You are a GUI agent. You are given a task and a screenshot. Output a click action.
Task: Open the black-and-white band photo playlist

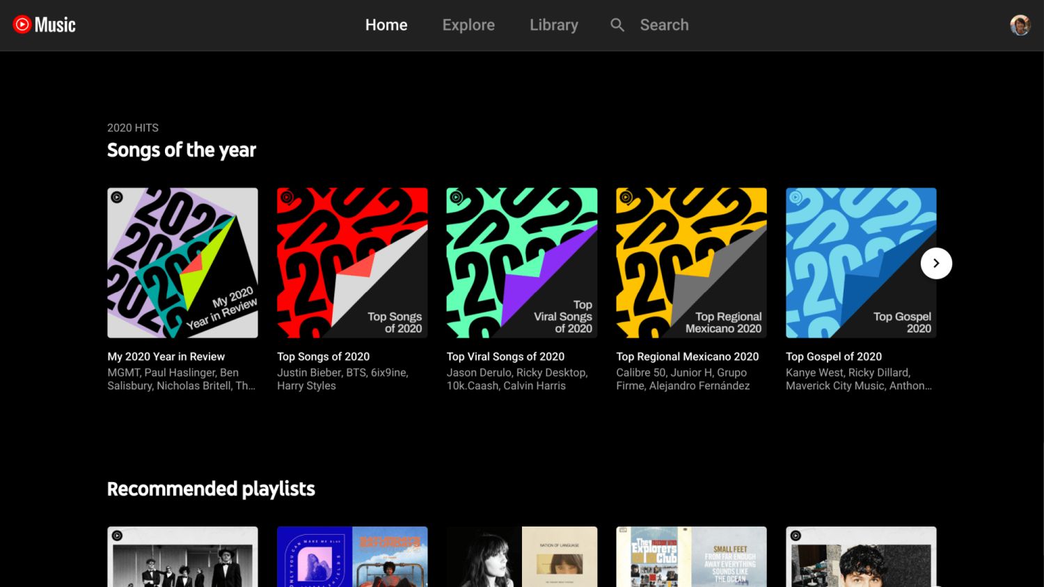coord(182,556)
